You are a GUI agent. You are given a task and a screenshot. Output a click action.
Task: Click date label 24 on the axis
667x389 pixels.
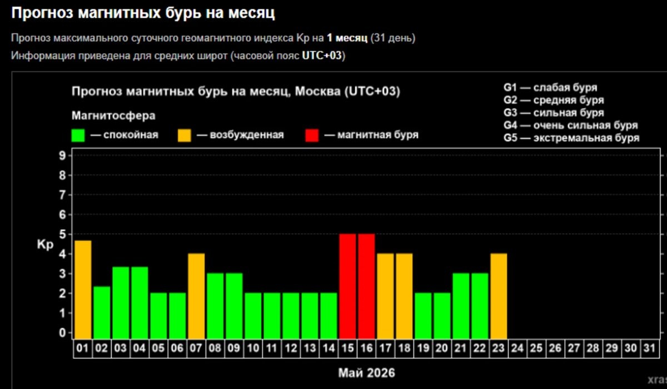pos(517,349)
